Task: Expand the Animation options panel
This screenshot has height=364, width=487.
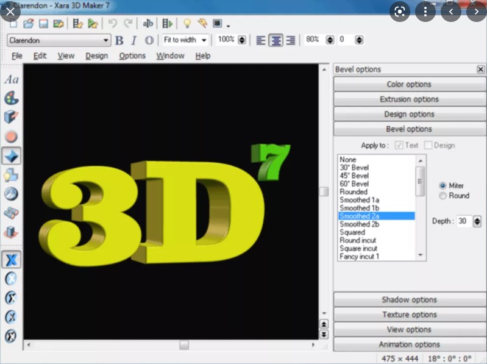Action: coord(410,344)
